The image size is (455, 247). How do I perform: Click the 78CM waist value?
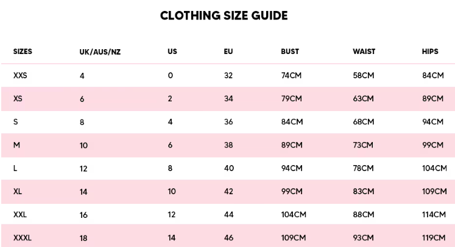(363, 168)
